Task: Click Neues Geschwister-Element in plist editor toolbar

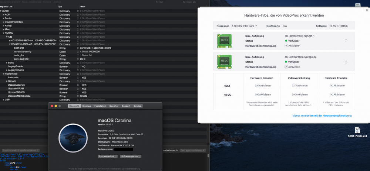Action: pos(36,2)
